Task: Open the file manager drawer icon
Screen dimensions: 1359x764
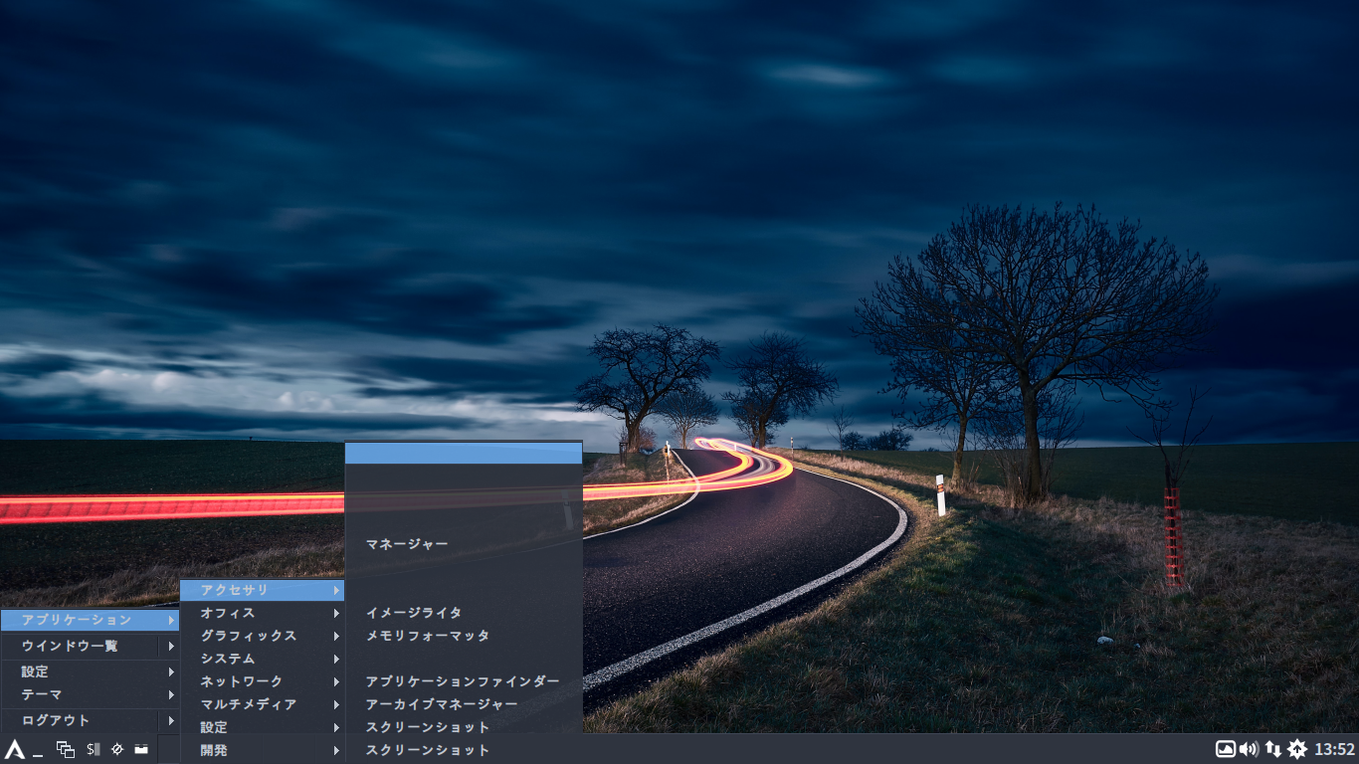Action: point(141,749)
